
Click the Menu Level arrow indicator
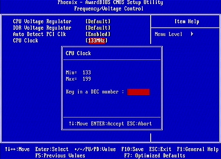pos(192,34)
